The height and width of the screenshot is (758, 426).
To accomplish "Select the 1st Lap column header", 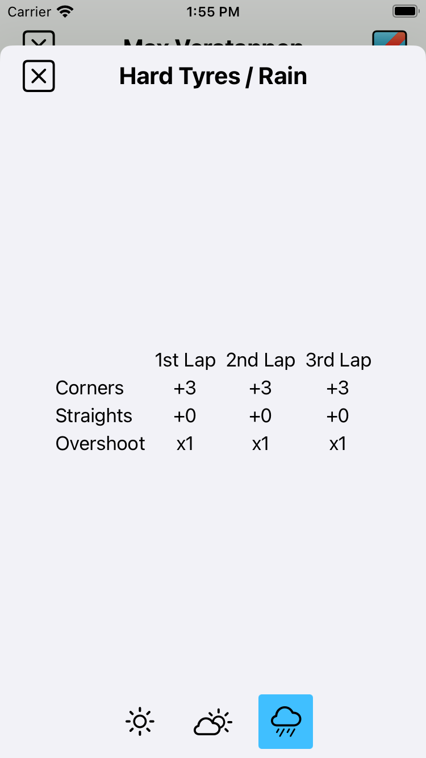I will (x=185, y=360).
